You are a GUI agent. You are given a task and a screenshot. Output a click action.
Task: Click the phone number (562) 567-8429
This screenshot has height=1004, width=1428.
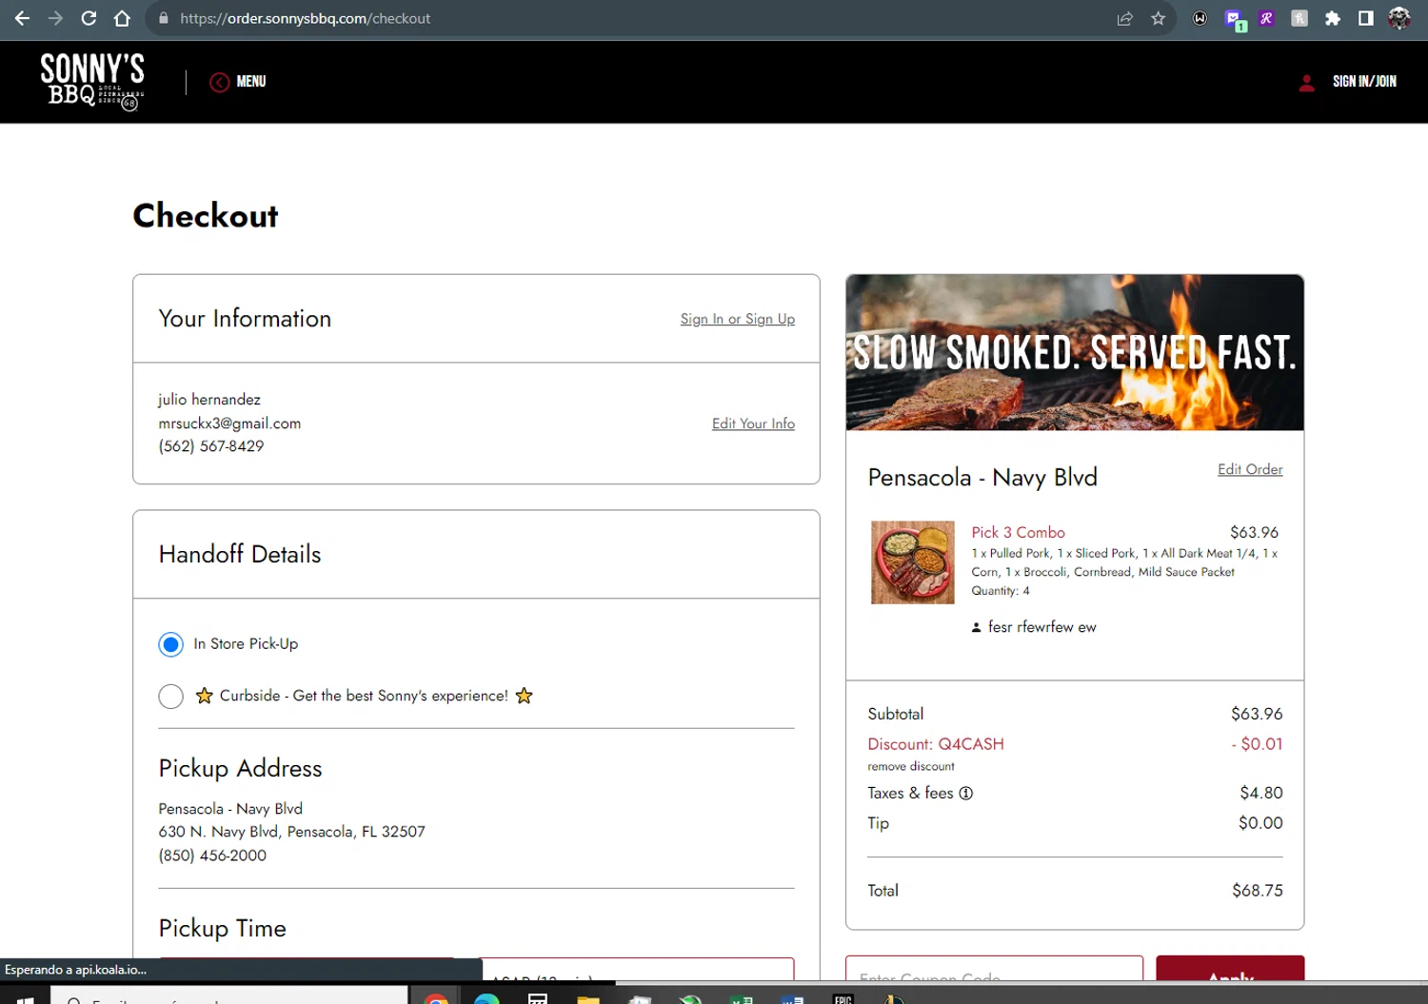pos(211,446)
